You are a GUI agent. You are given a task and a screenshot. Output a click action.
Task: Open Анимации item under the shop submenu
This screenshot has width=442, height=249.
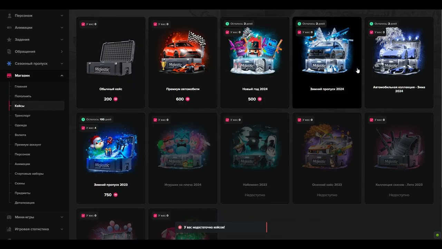[x=22, y=164]
